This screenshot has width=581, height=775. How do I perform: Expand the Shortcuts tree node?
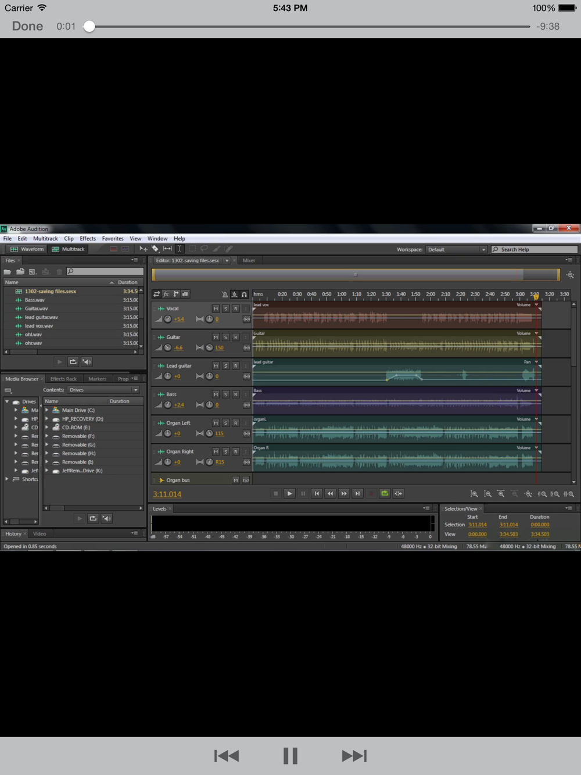pyautogui.click(x=7, y=479)
